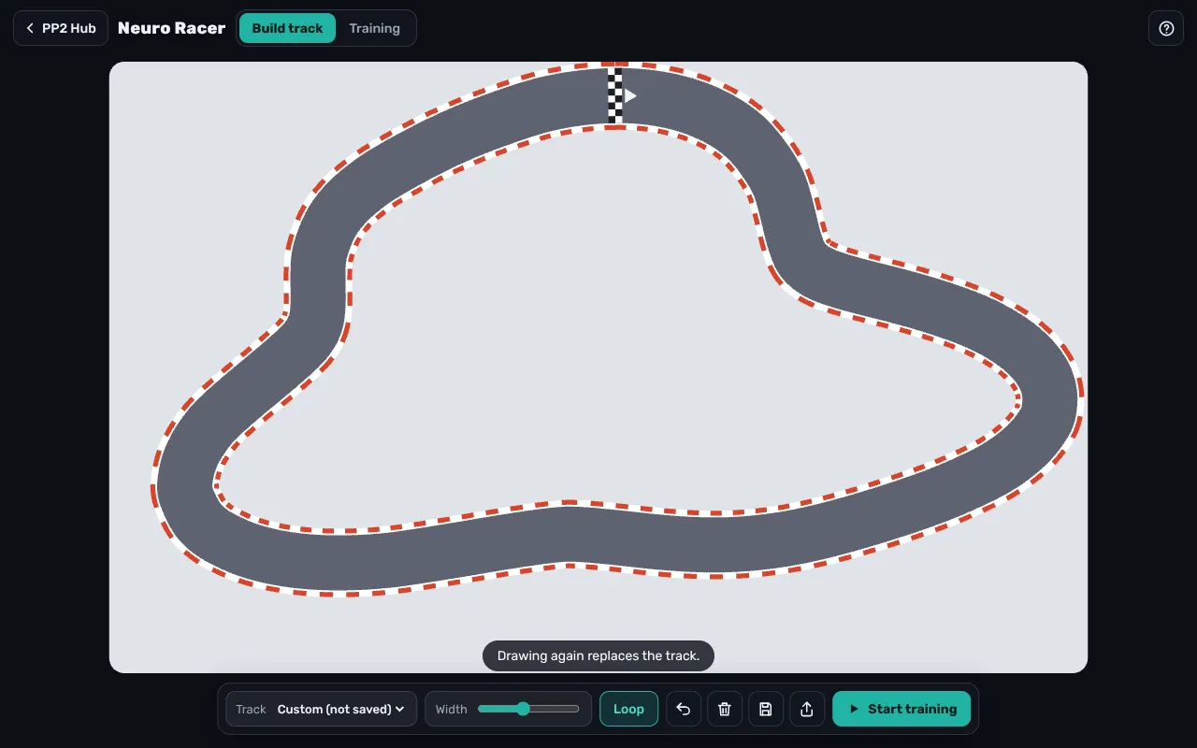Undo the last track drawing

click(x=684, y=709)
